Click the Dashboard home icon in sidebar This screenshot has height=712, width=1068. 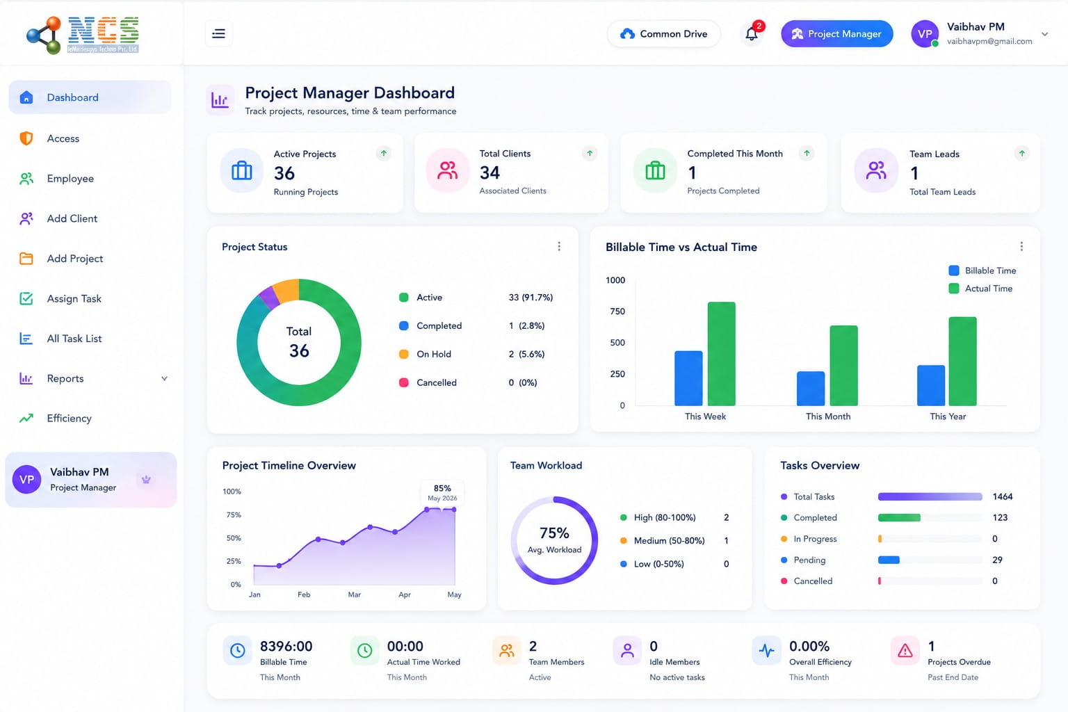(26, 97)
